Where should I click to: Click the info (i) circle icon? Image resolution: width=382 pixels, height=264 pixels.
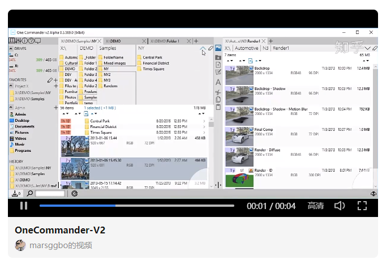24,41
